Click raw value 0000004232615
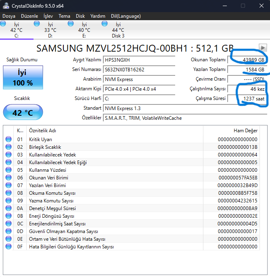This screenshot has width=270, height=277. click(x=237, y=201)
